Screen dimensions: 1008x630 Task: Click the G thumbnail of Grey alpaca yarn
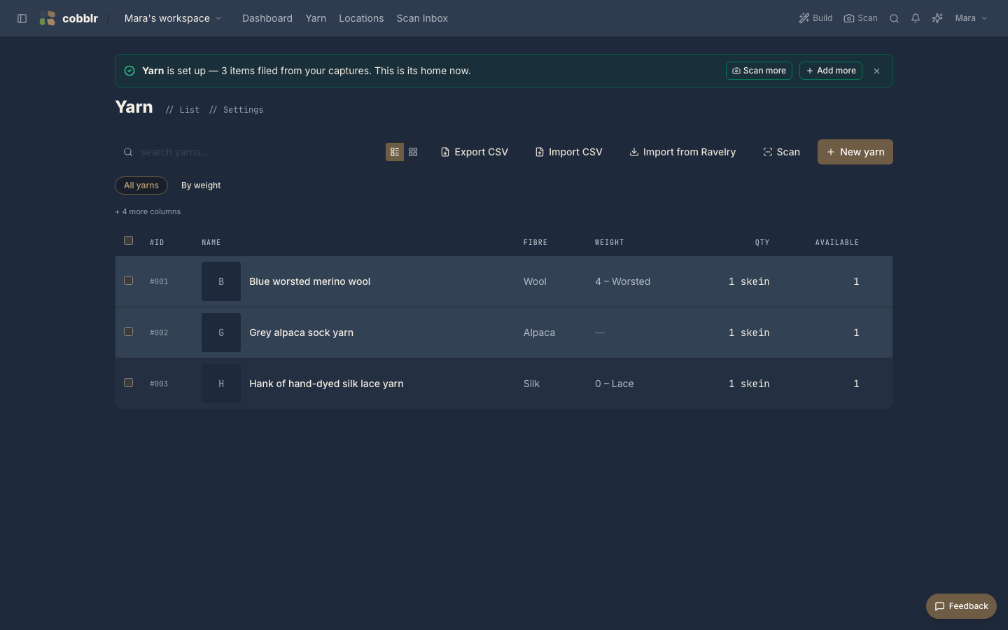(x=221, y=332)
